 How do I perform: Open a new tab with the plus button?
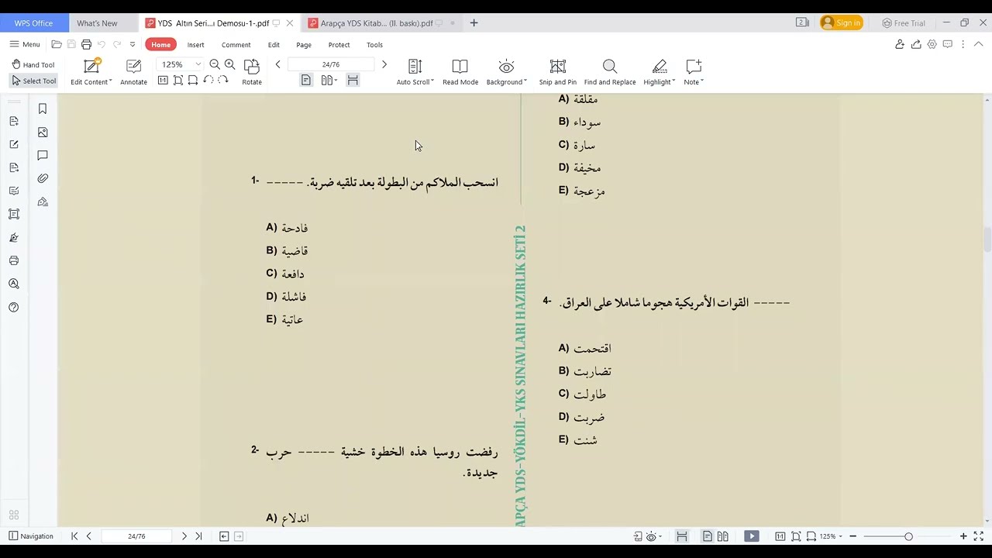pyautogui.click(x=474, y=23)
